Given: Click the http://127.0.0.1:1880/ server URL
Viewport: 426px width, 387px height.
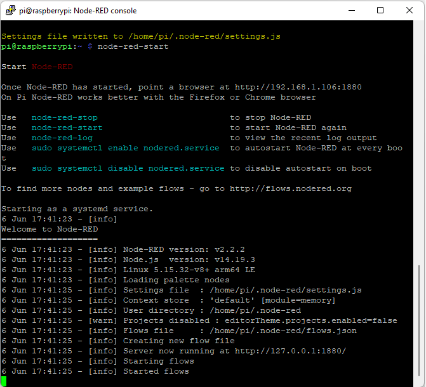Looking at the screenshot, I should click(x=290, y=351).
